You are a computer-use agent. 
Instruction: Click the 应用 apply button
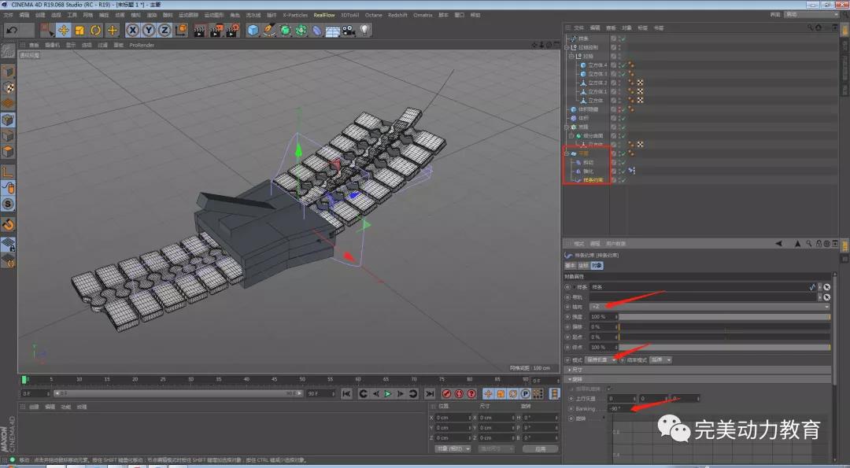[540, 448]
